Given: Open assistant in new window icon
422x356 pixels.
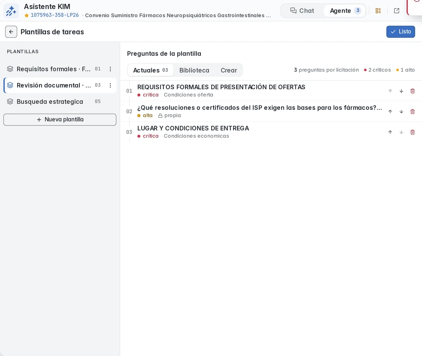Looking at the screenshot, I should pos(396,11).
